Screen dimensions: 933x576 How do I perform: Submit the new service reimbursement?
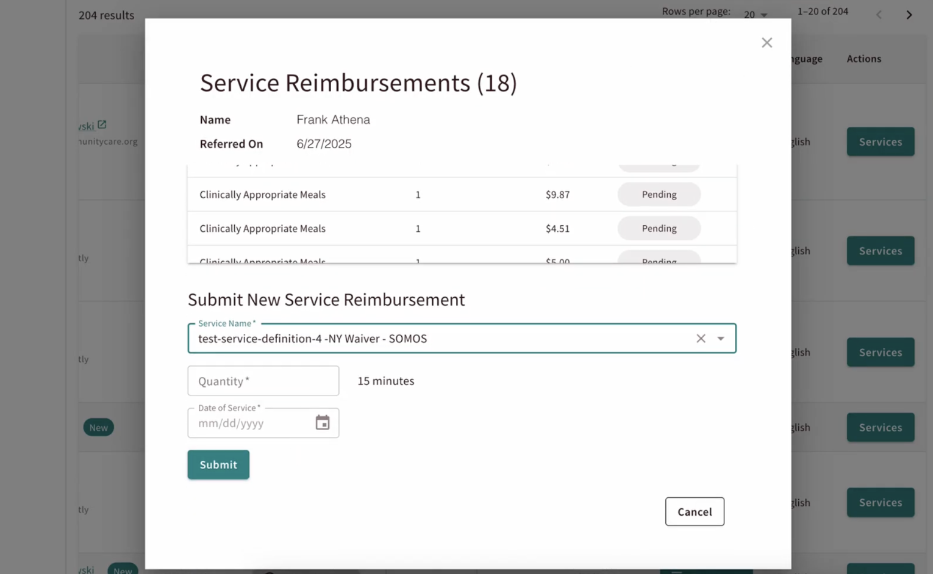pyautogui.click(x=218, y=464)
